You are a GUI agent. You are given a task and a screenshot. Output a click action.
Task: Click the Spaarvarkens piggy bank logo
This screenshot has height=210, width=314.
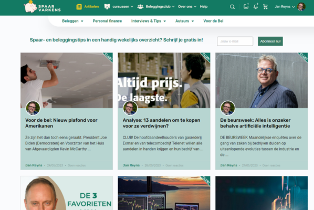(x=42, y=7)
